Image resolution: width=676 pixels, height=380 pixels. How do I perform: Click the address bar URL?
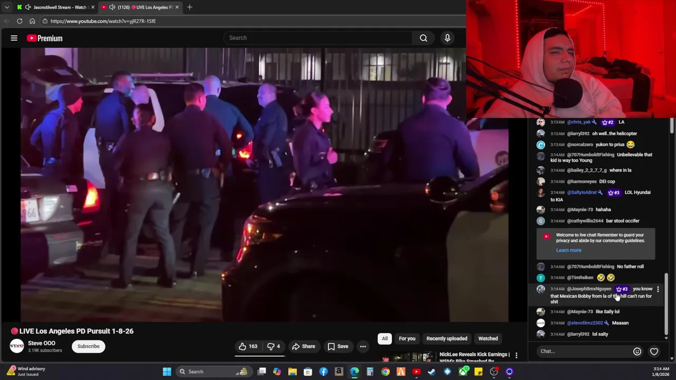coord(103,21)
